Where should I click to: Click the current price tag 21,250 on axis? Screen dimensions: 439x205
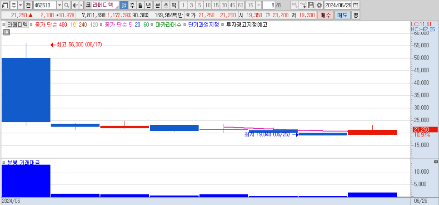425,129
